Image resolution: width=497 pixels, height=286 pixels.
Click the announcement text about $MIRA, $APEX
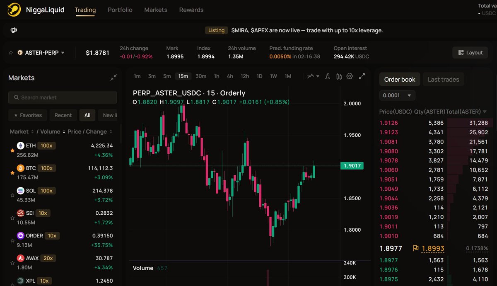(307, 30)
